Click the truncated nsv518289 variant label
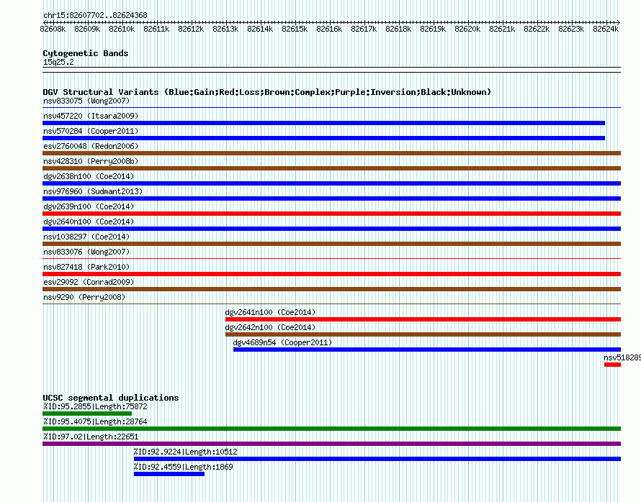 622,357
